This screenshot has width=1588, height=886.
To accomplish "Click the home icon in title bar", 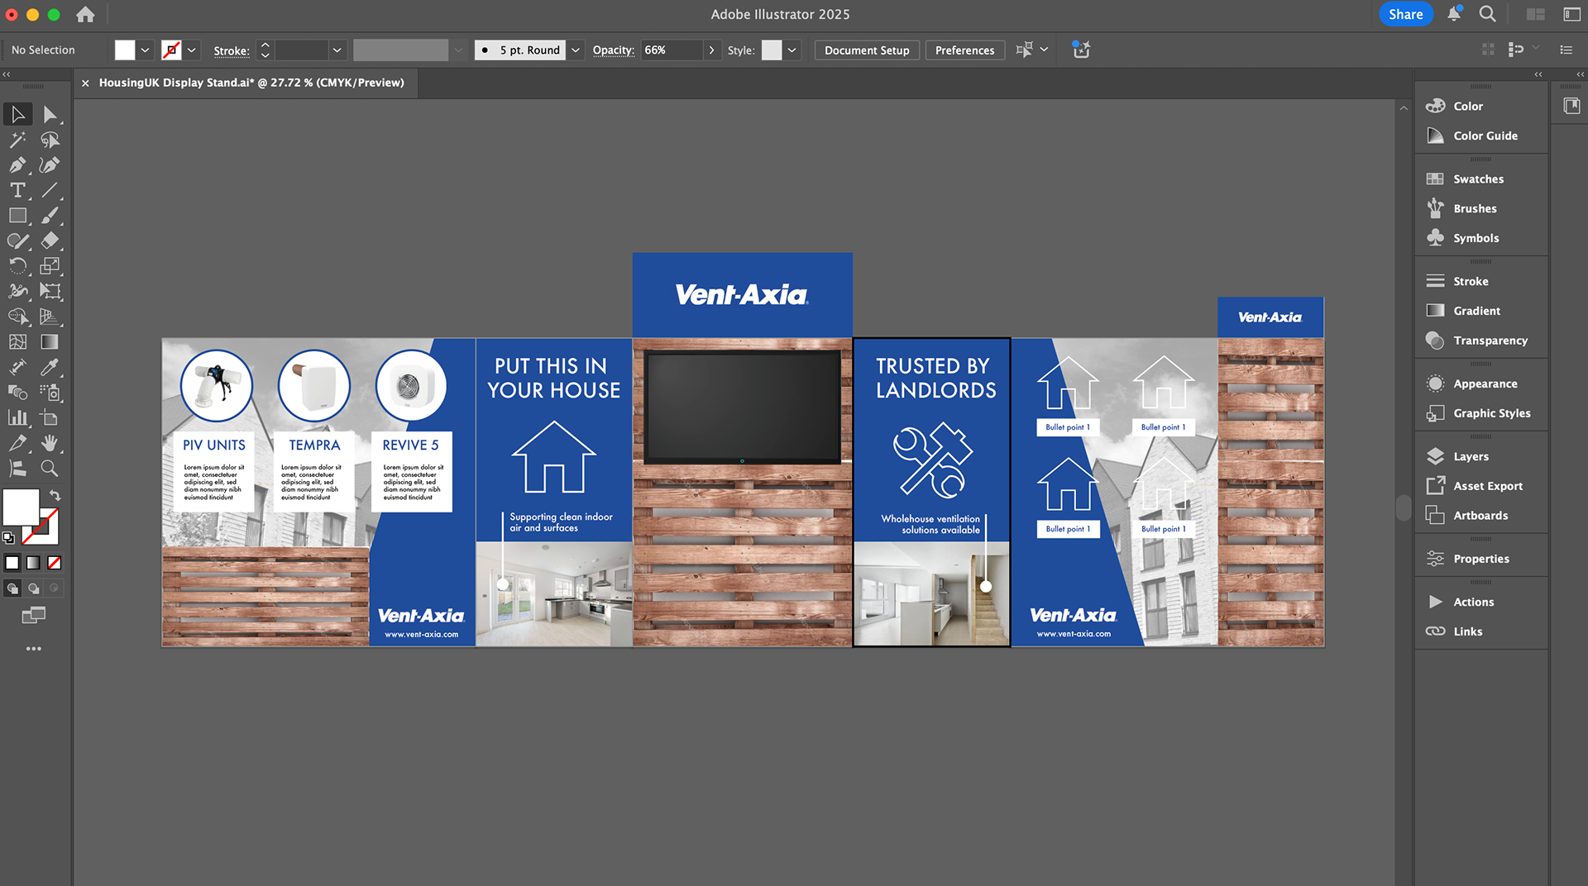I will pos(85,14).
